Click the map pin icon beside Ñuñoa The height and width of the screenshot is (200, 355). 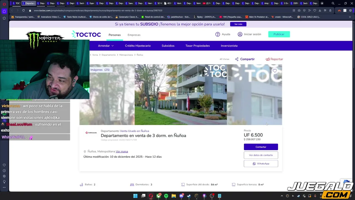(x=85, y=152)
